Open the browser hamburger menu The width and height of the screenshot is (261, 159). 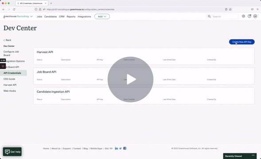[257, 9]
